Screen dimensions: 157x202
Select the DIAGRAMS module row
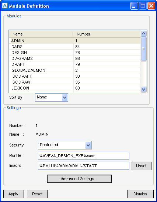tap(75, 58)
